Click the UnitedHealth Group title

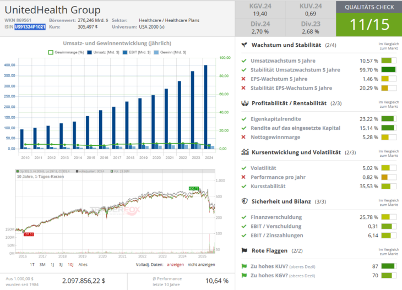[x=52, y=10]
